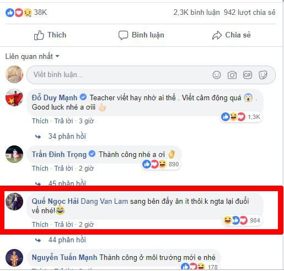
Task: Open the GIF picker icon
Action: [248, 75]
